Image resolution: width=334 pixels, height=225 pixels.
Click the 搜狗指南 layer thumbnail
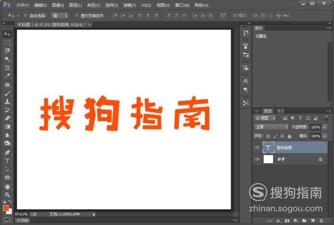[268, 147]
